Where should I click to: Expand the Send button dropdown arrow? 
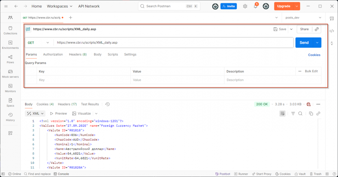coord(317,43)
